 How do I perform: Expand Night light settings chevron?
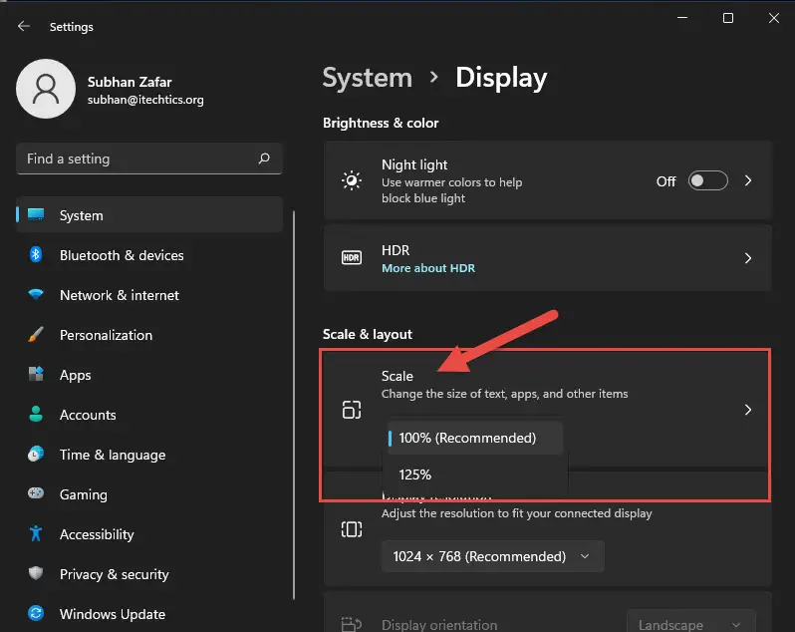click(x=748, y=180)
